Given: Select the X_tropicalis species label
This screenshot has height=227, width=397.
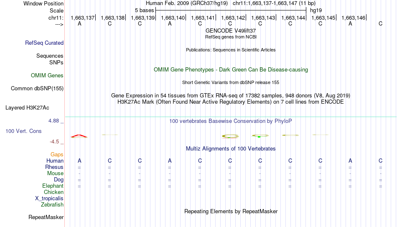Looking at the screenshot, I should pyautogui.click(x=49, y=199).
